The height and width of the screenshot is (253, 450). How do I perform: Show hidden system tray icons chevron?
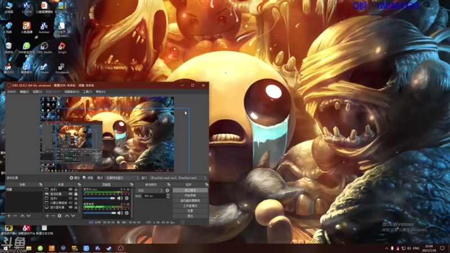coord(386,248)
